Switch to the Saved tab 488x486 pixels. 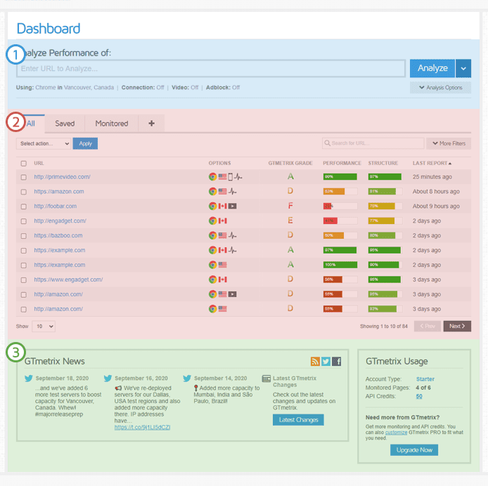click(65, 124)
